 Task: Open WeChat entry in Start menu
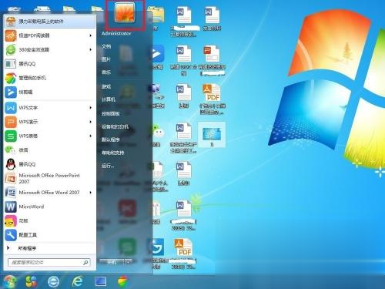(x=49, y=150)
